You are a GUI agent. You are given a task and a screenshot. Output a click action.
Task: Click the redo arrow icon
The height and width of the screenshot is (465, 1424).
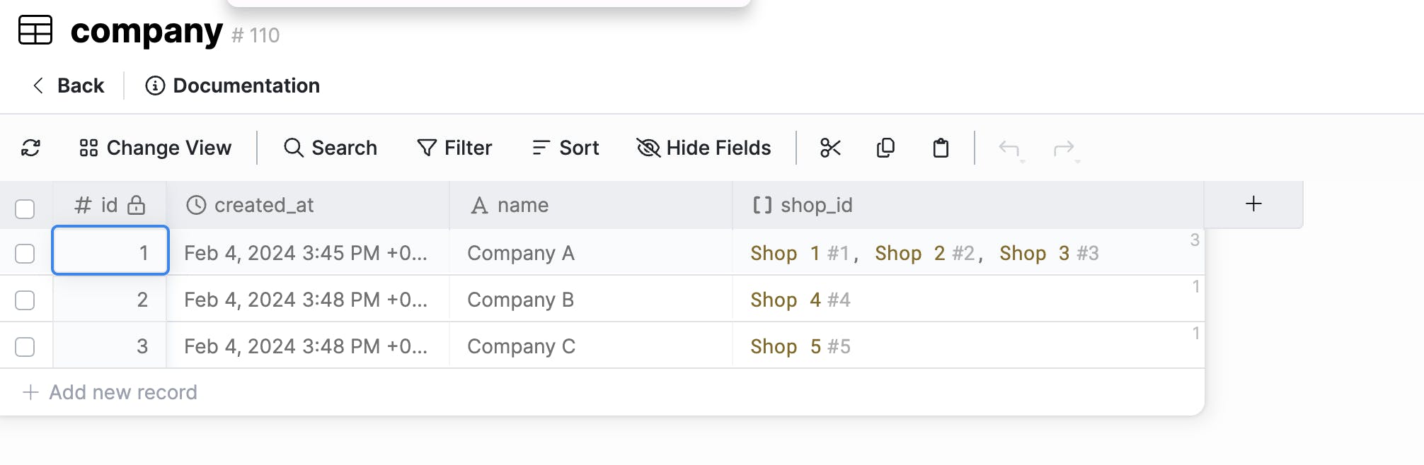(1064, 148)
